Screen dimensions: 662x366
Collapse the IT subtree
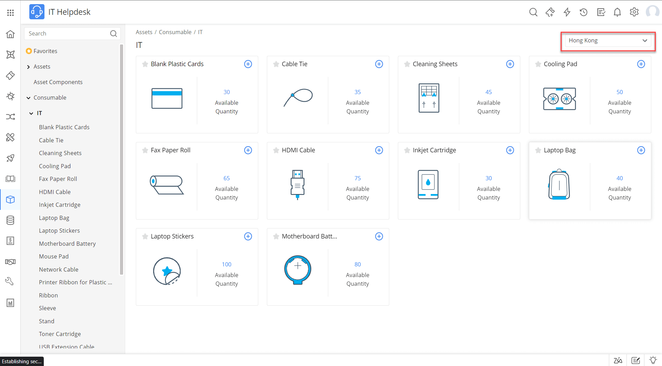click(31, 113)
